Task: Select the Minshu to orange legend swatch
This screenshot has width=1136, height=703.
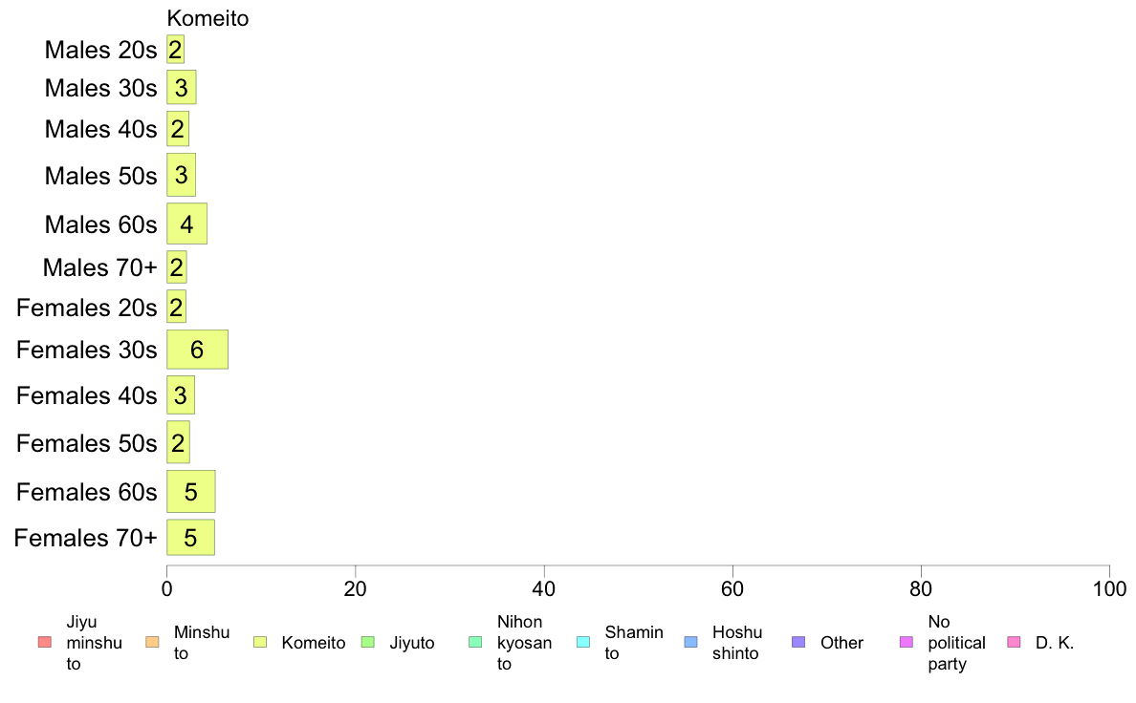Action: coord(152,642)
